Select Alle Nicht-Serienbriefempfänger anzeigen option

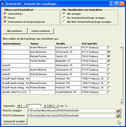click(x=64, y=22)
